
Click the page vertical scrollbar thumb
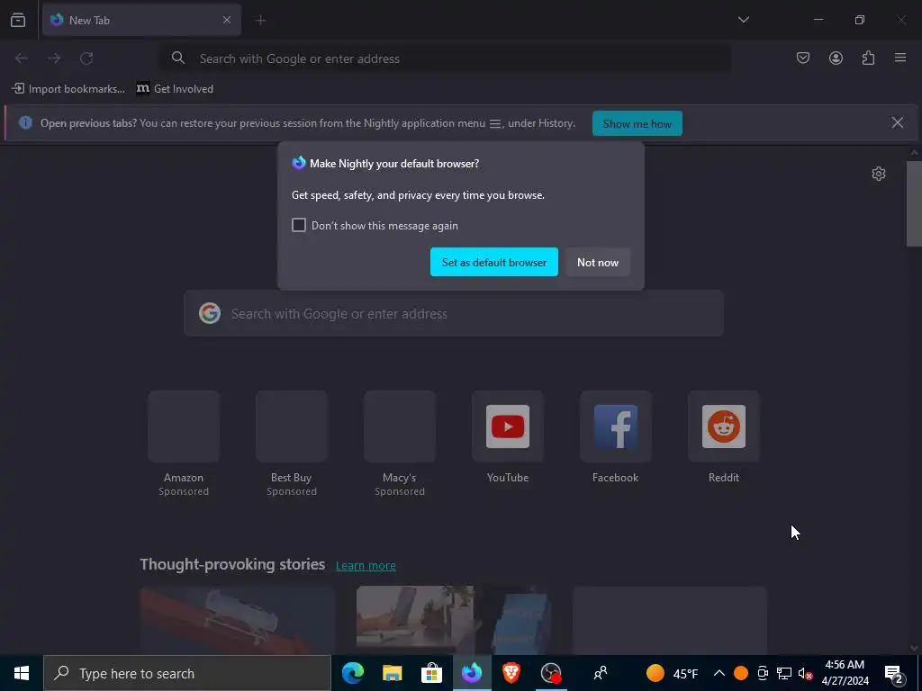[x=914, y=203]
